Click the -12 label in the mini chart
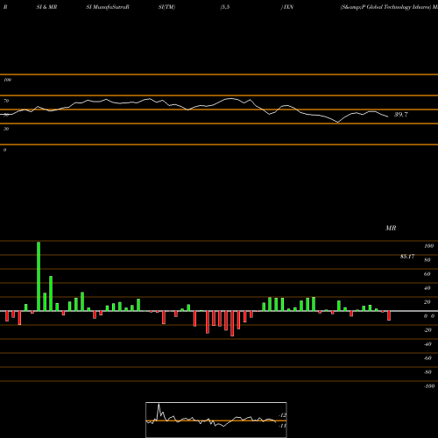Viewport: 438px width, 438px height. tap(282, 415)
